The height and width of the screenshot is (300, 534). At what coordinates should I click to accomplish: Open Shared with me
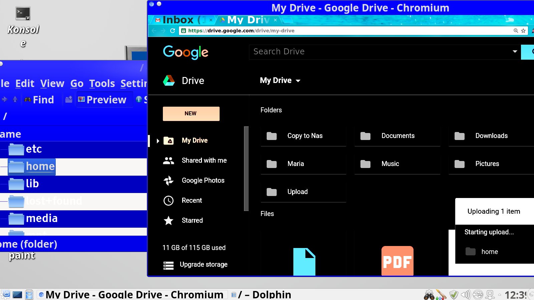coord(204,161)
